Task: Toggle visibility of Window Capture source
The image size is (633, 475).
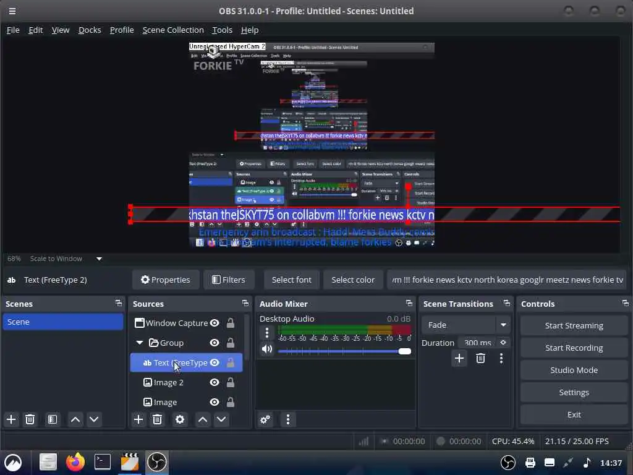Action: pos(215,323)
